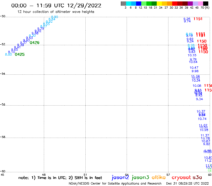Click the '-58' latitude axis label
Image resolution: width=212 pixels, height=186 pixels.
[x=3, y=137]
